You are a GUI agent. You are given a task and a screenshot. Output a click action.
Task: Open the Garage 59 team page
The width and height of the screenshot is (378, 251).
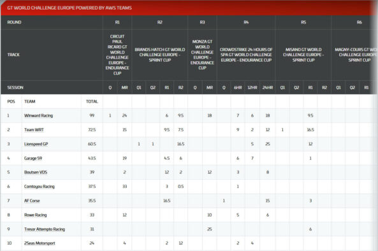tap(33, 158)
